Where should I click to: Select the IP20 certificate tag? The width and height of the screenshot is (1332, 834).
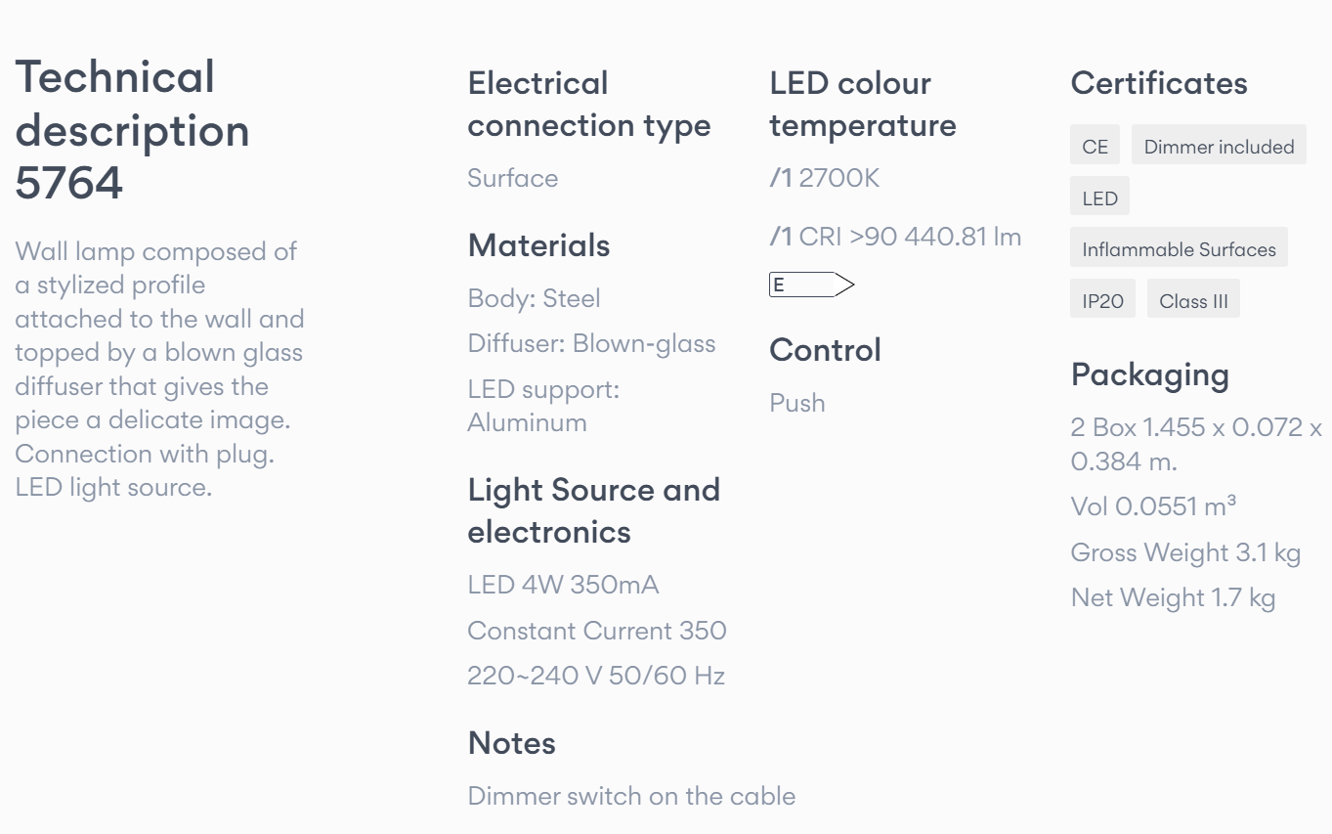(x=1102, y=301)
